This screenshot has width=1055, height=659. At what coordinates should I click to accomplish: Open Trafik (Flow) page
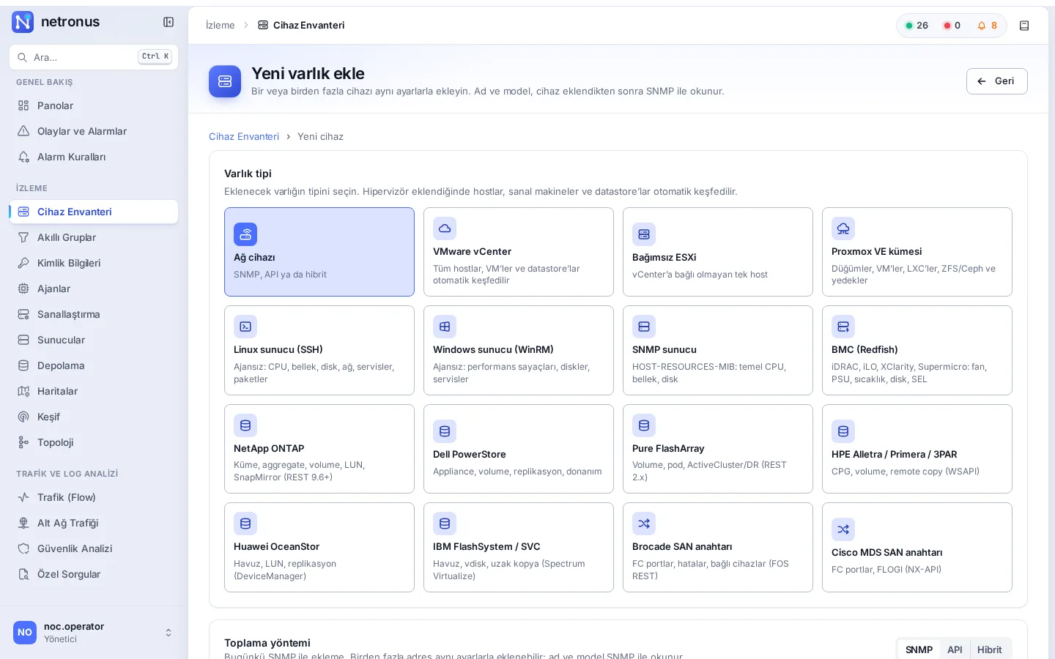[94, 497]
